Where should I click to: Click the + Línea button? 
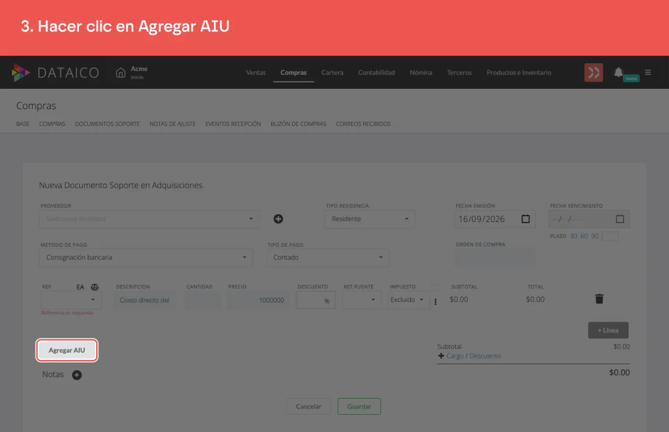click(608, 330)
